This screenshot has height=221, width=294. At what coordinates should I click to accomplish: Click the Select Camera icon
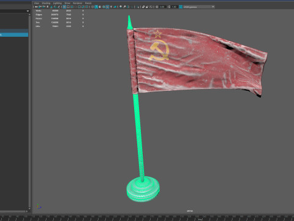coord(36,7)
